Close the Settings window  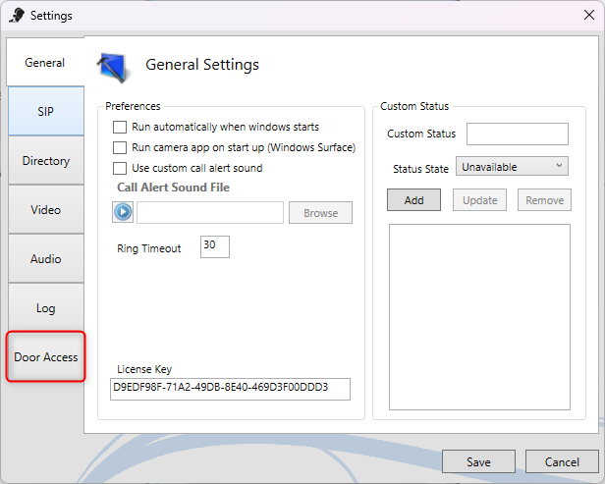pos(589,15)
